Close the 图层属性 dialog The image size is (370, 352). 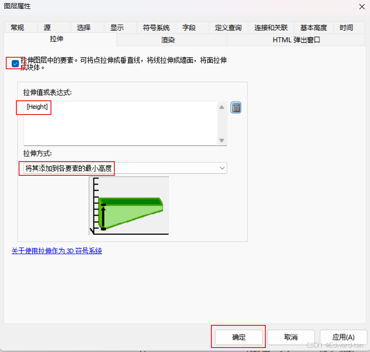click(x=362, y=7)
